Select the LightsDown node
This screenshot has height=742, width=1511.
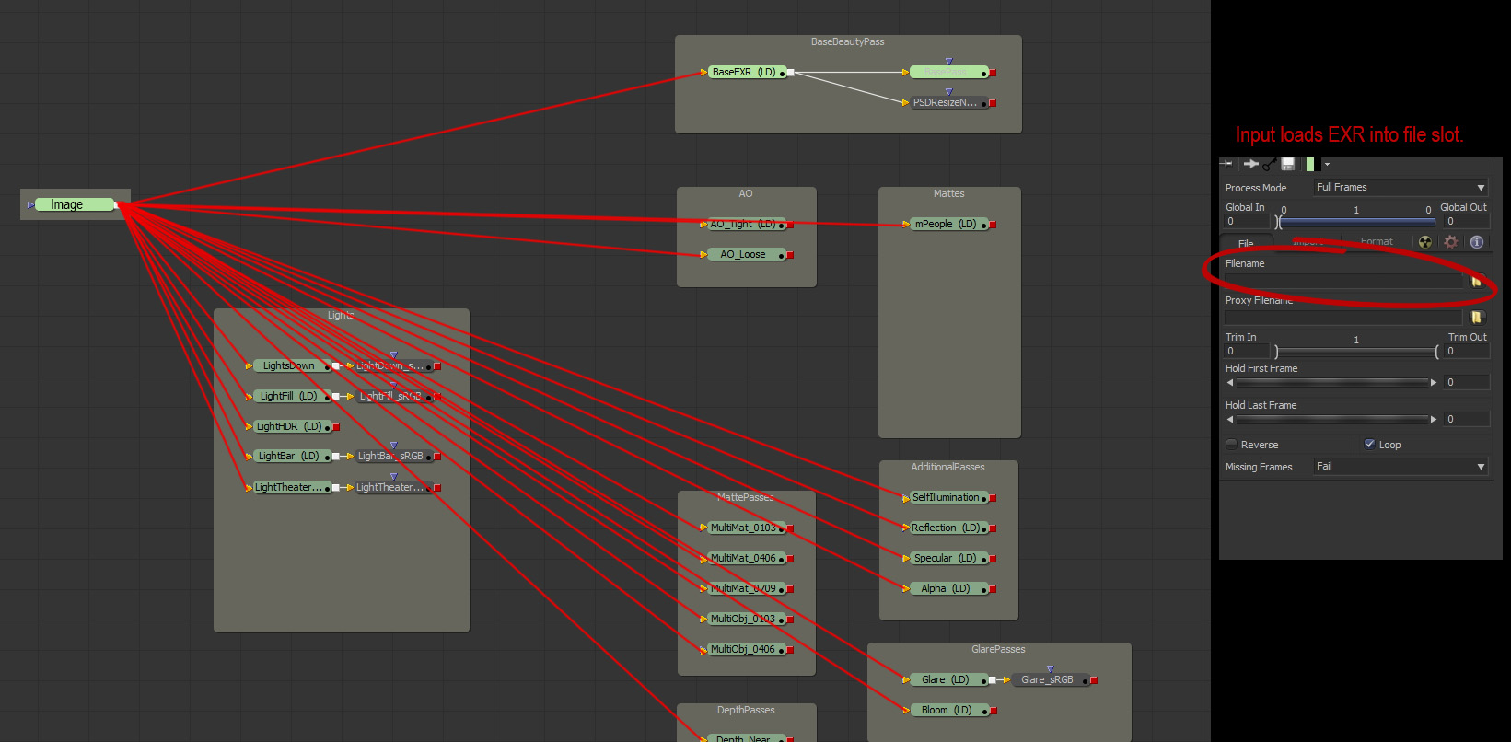coord(291,365)
